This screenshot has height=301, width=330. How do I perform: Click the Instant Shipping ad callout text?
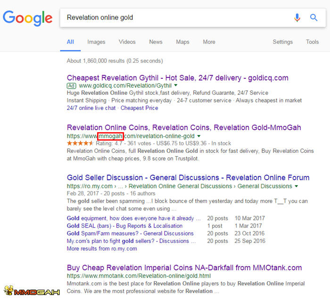click(86, 100)
